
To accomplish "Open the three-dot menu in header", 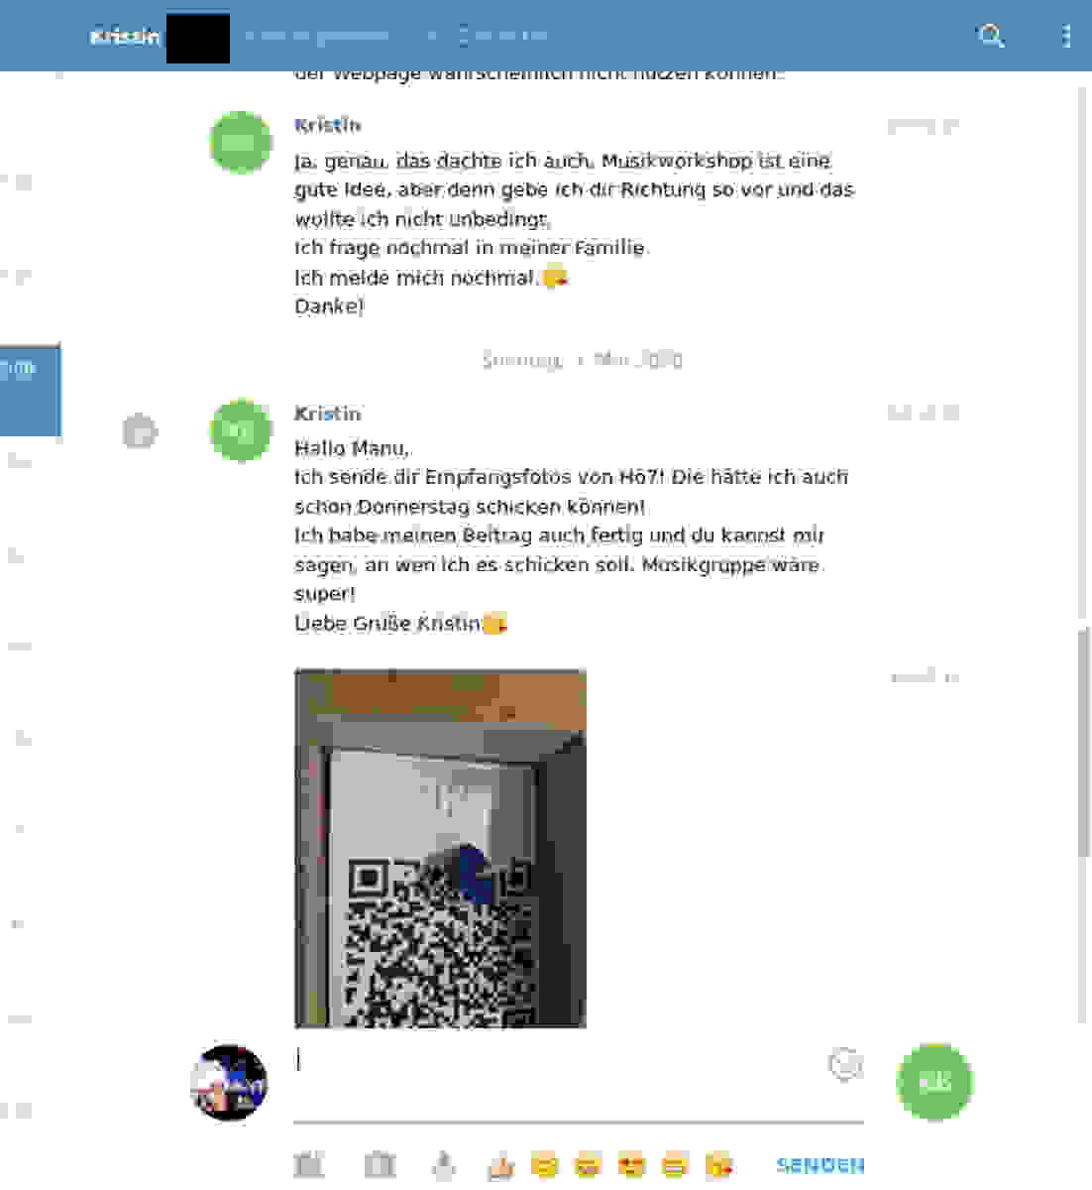I will (x=1066, y=37).
